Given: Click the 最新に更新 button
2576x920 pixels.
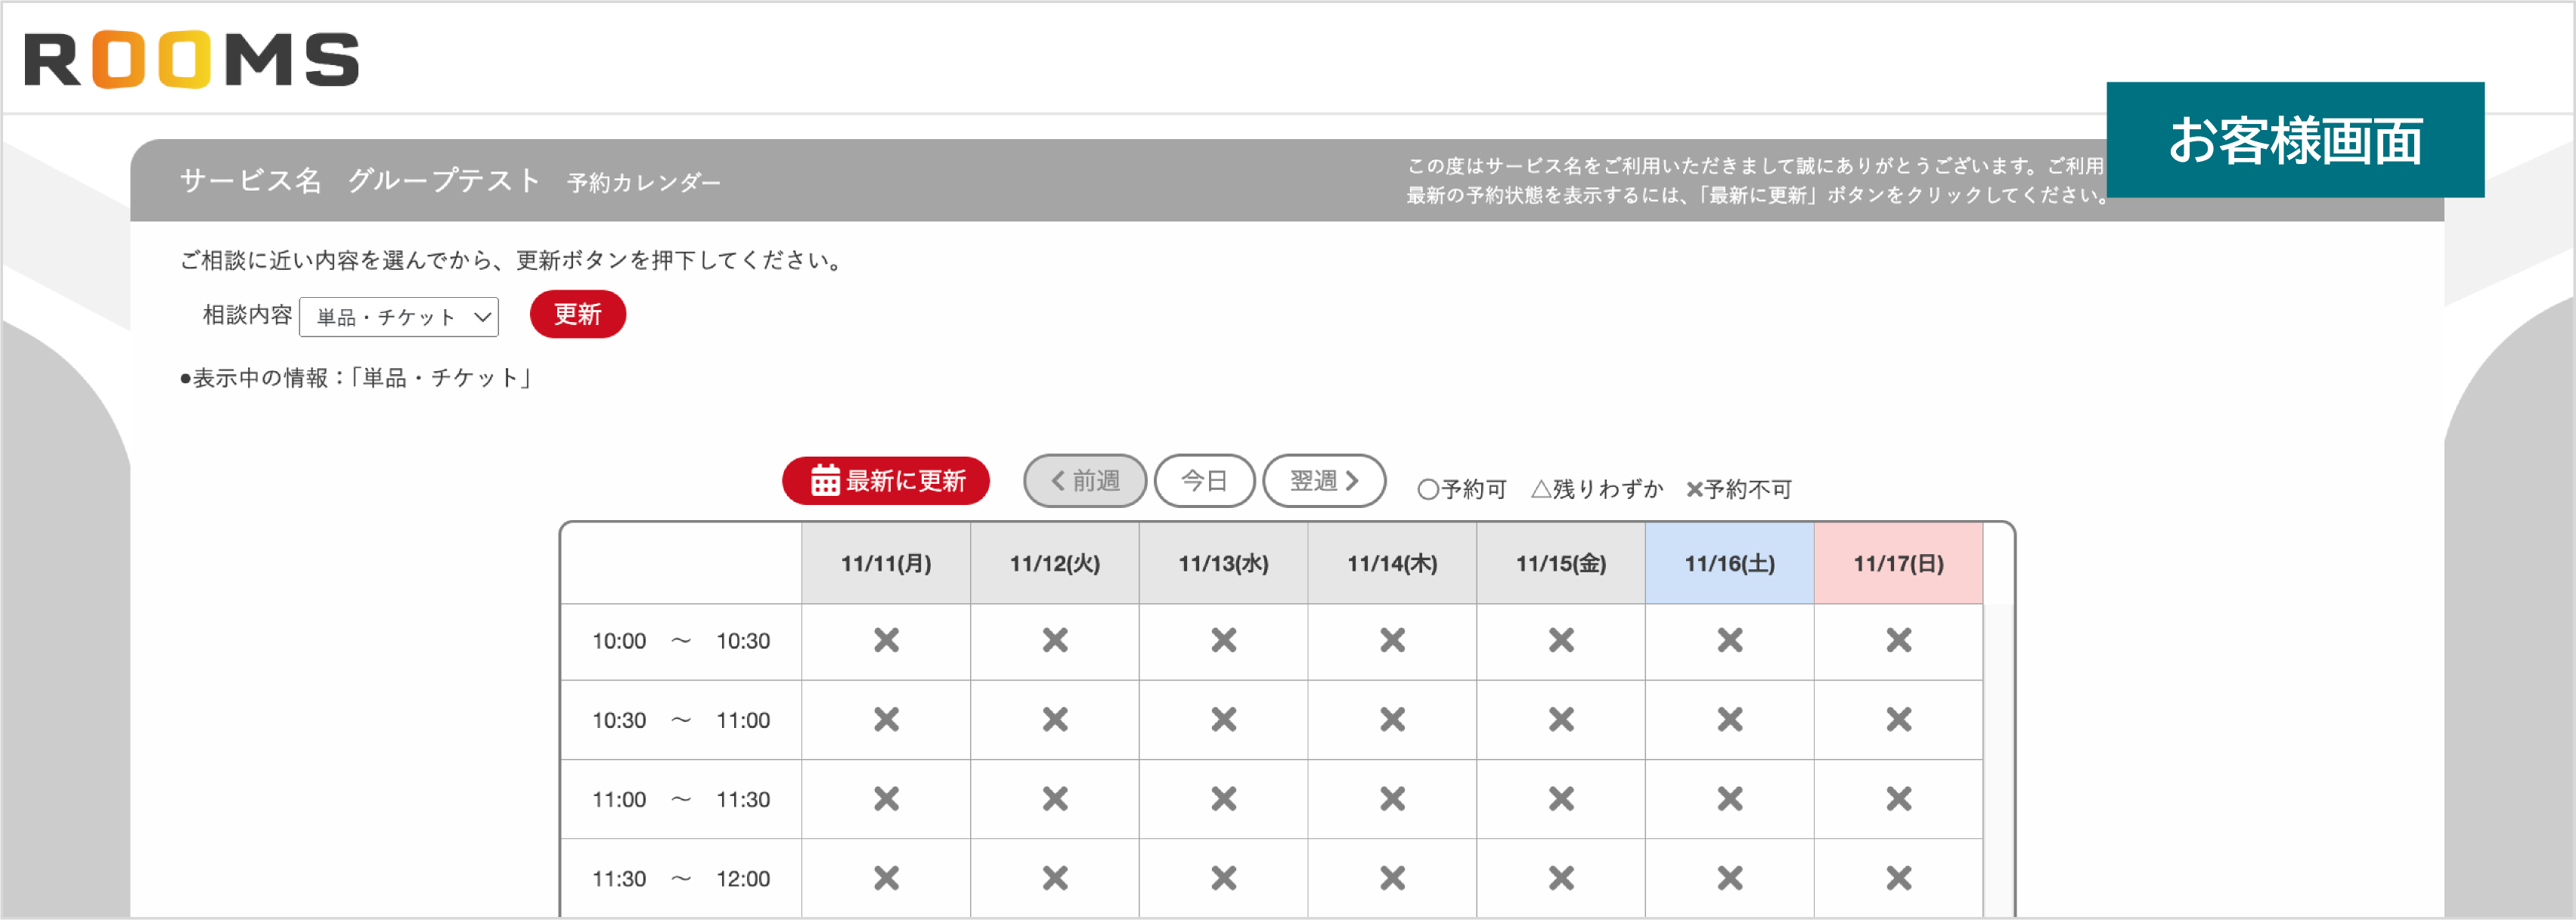Looking at the screenshot, I should tap(886, 481).
